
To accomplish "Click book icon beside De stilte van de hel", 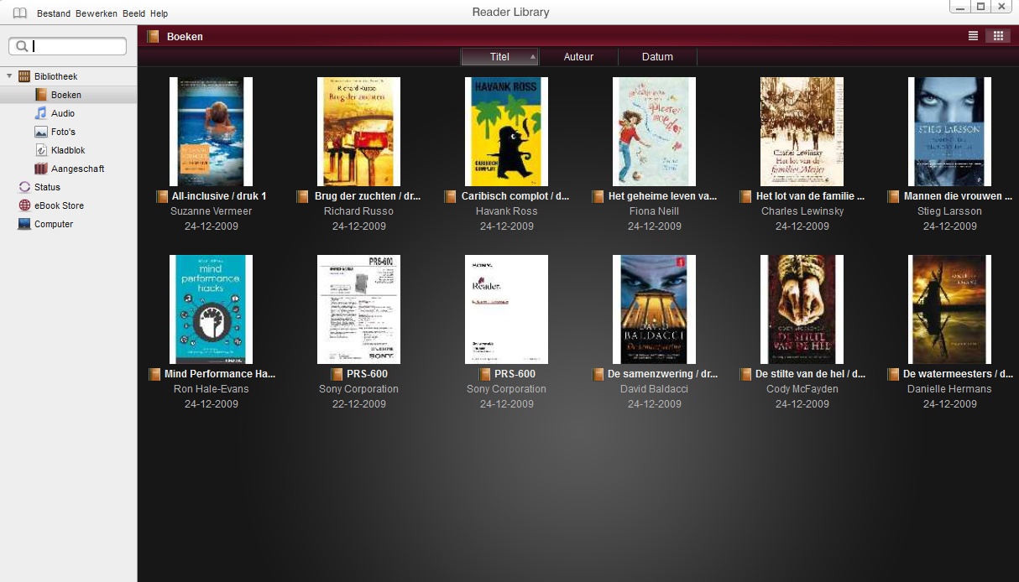I will [x=745, y=374].
